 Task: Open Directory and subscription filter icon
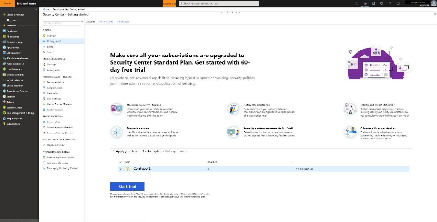[x=365, y=3]
